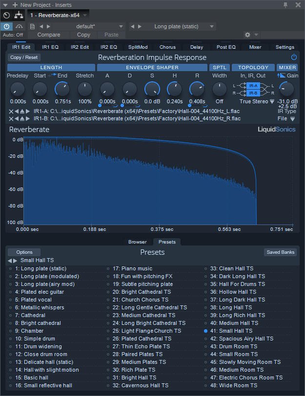Open the Settings tab
This screenshot has width=305, height=396.
pos(285,47)
